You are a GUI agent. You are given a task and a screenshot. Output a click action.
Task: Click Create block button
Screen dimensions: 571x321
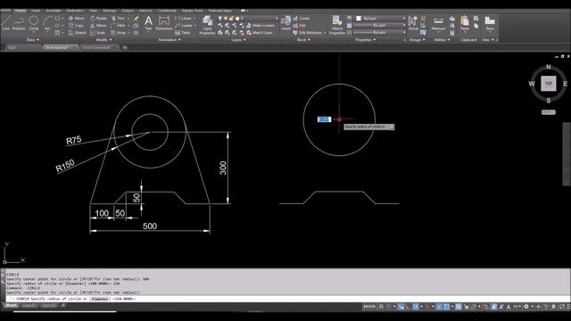(302, 18)
